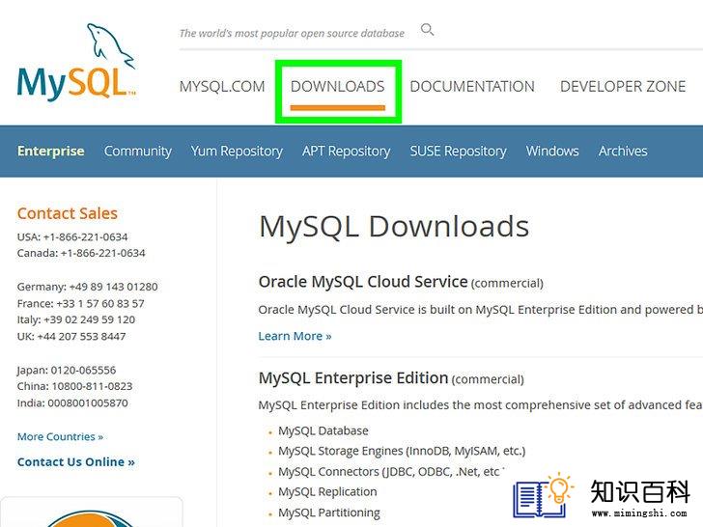Follow the Learn More link

(x=295, y=336)
